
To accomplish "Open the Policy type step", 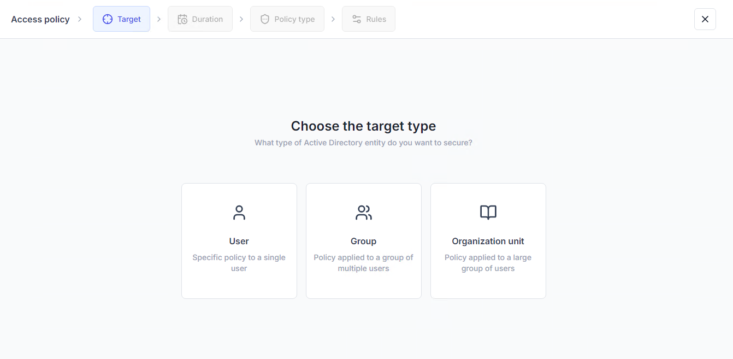I will click(287, 19).
